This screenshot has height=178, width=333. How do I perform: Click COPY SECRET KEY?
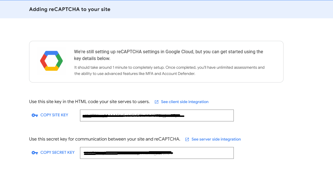[57, 152]
